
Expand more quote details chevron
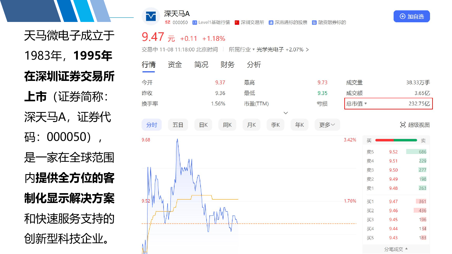pyautogui.click(x=286, y=113)
